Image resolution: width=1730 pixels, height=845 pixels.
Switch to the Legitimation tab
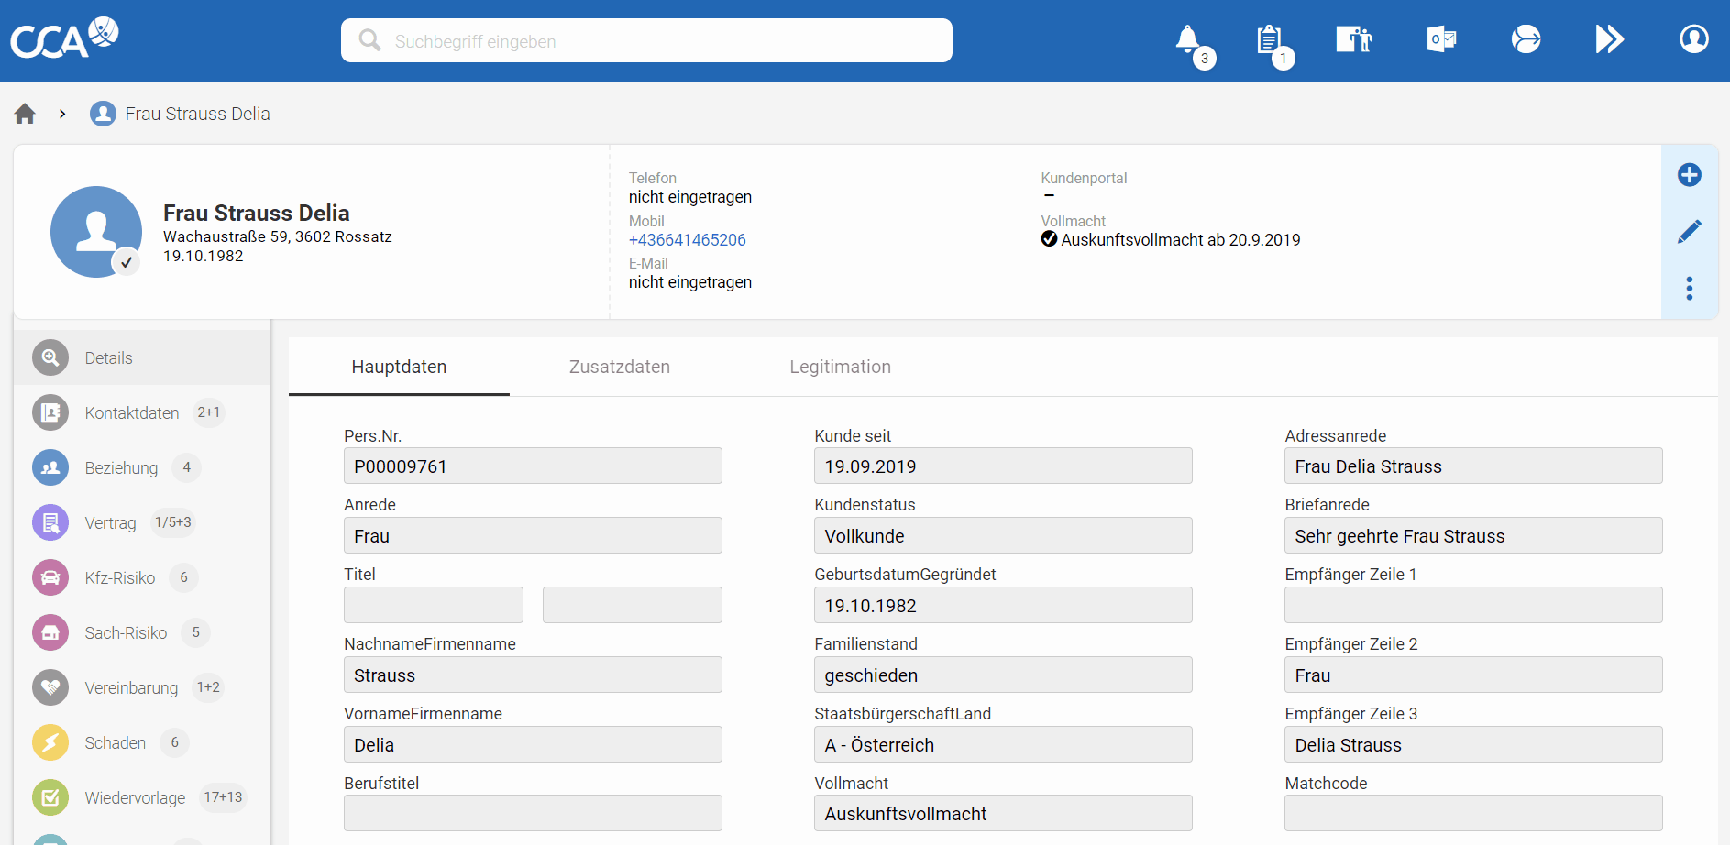840,367
